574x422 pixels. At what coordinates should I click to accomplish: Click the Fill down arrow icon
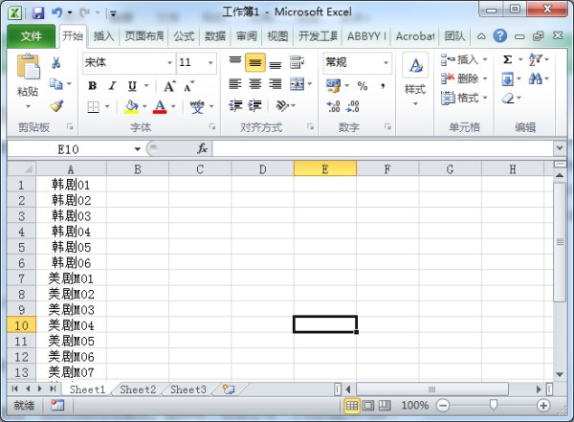[507, 78]
